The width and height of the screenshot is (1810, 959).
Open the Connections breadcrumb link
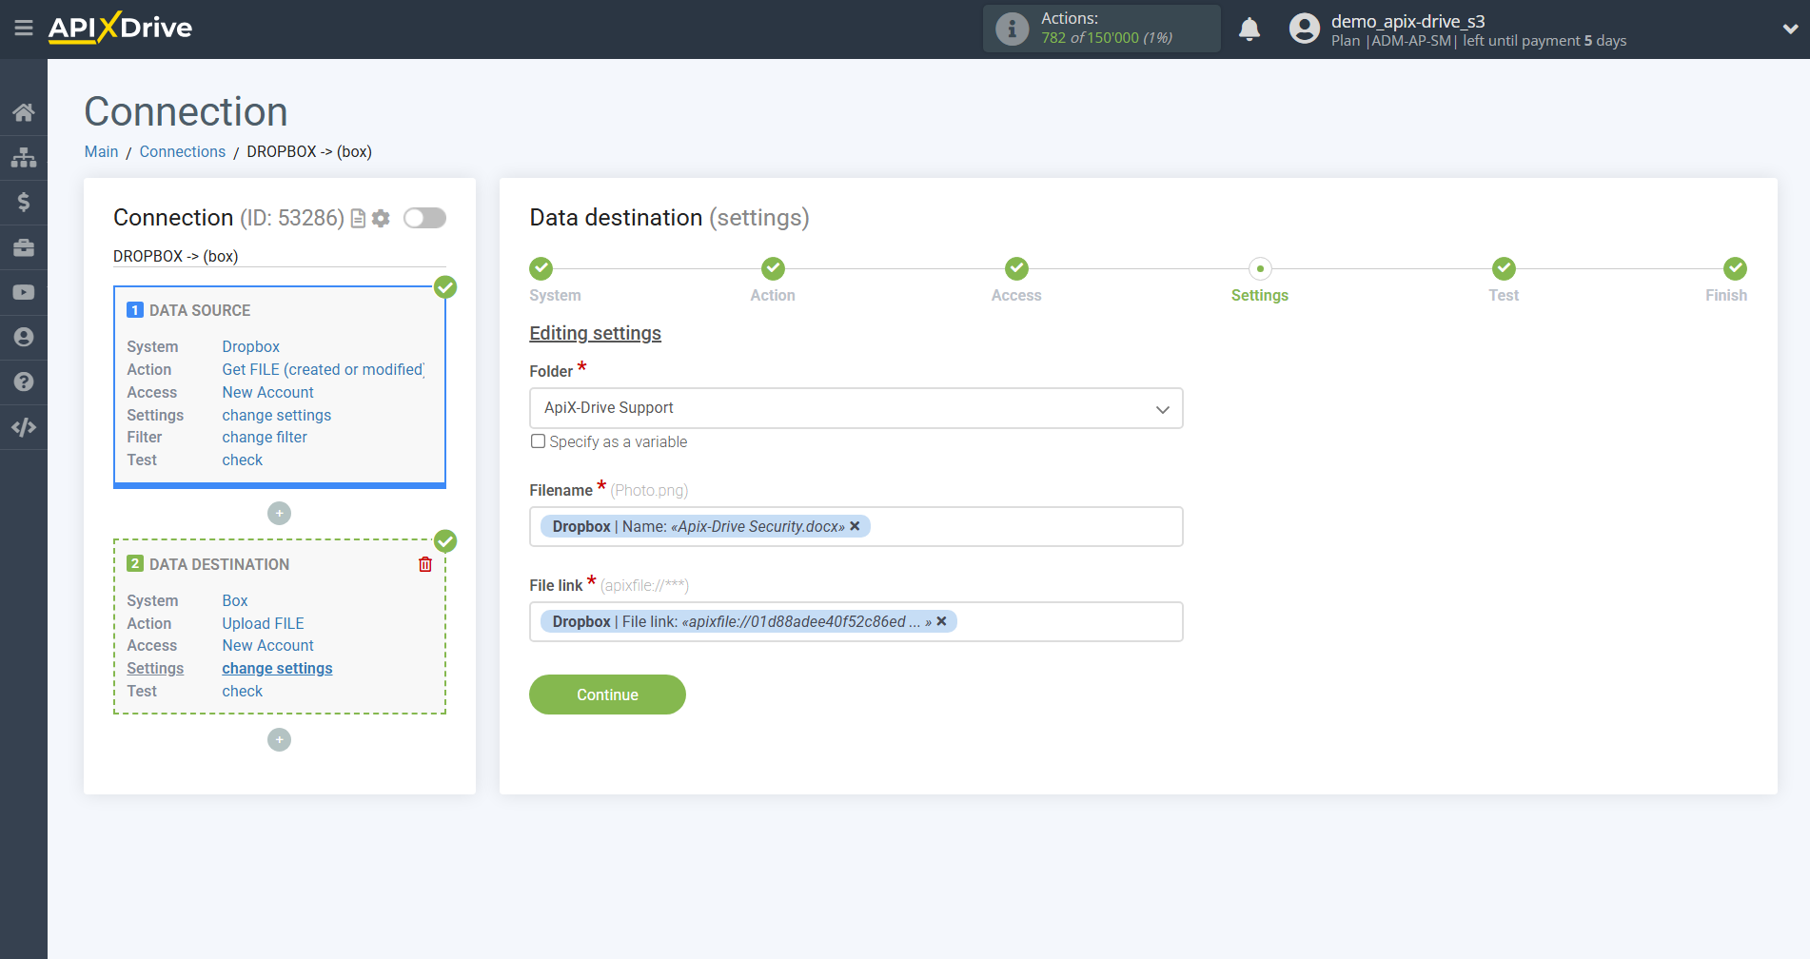[x=183, y=152]
